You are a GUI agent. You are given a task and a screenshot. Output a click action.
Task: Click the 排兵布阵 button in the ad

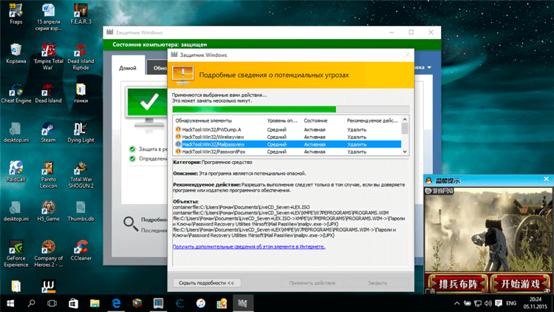click(458, 284)
